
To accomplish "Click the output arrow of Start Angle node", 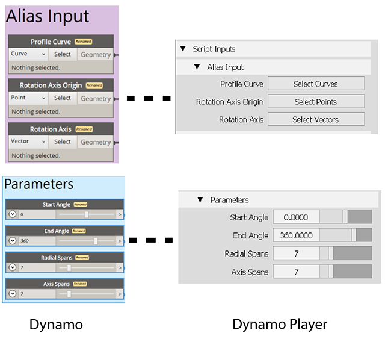I will pyautogui.click(x=120, y=214).
